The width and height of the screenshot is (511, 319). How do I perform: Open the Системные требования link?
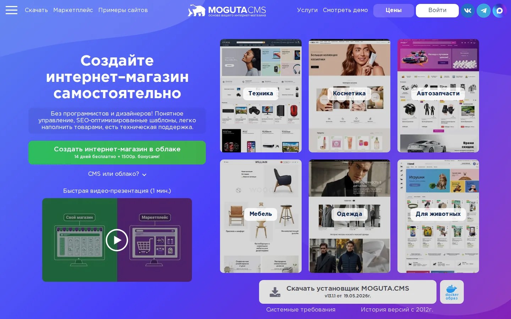(301, 309)
